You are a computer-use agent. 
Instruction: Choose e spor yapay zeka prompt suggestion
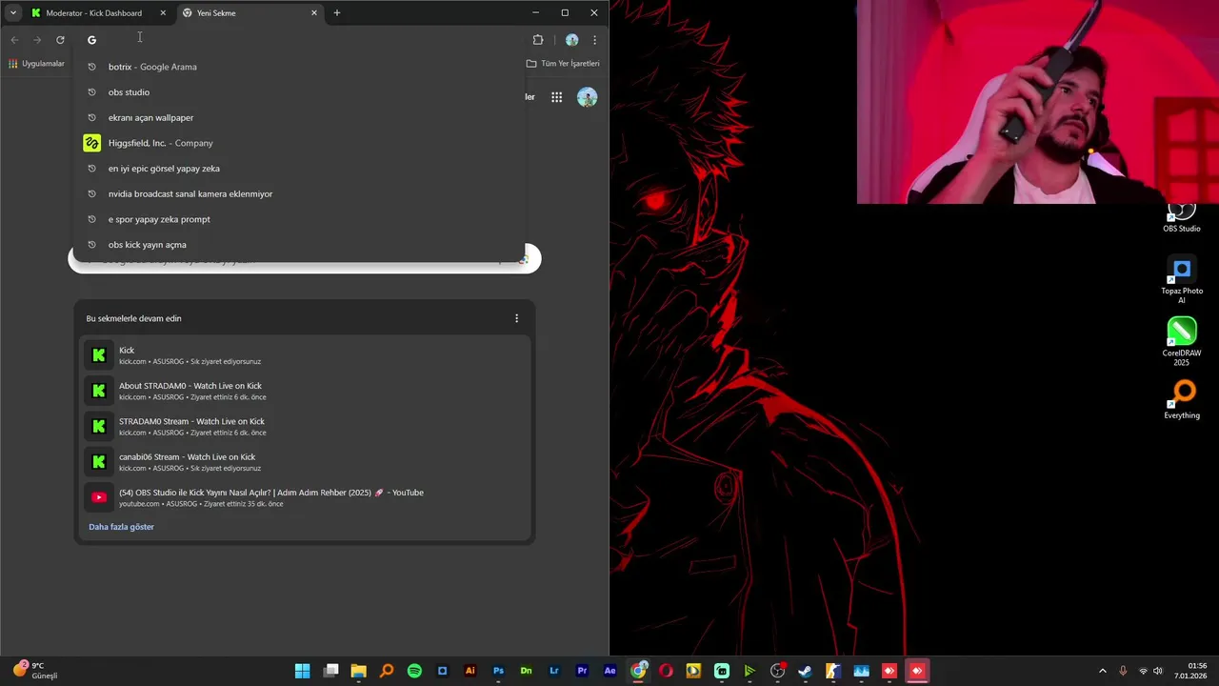pos(299,219)
